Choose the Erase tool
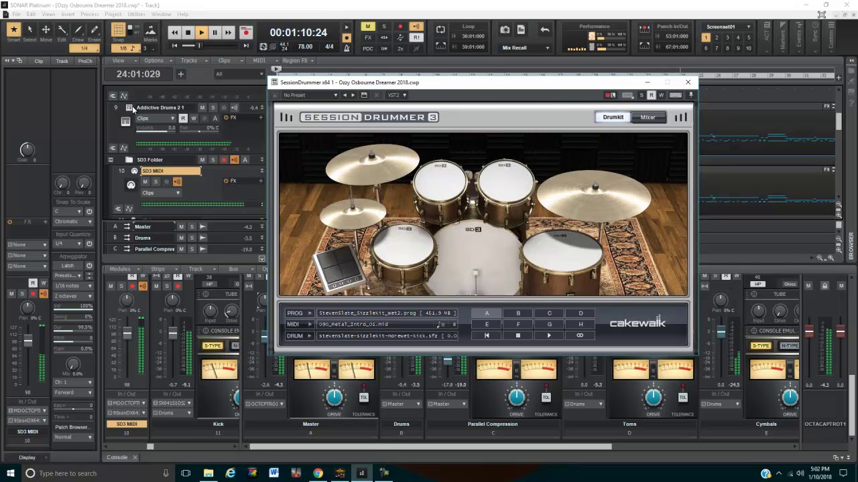This screenshot has height=482, width=858. 95,30
